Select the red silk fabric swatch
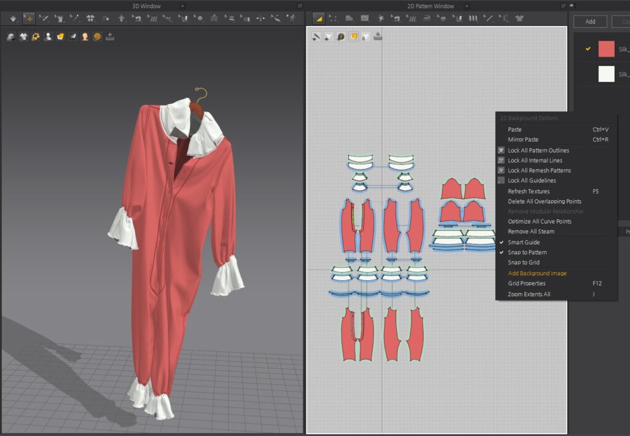The height and width of the screenshot is (436, 630). pyautogui.click(x=606, y=49)
